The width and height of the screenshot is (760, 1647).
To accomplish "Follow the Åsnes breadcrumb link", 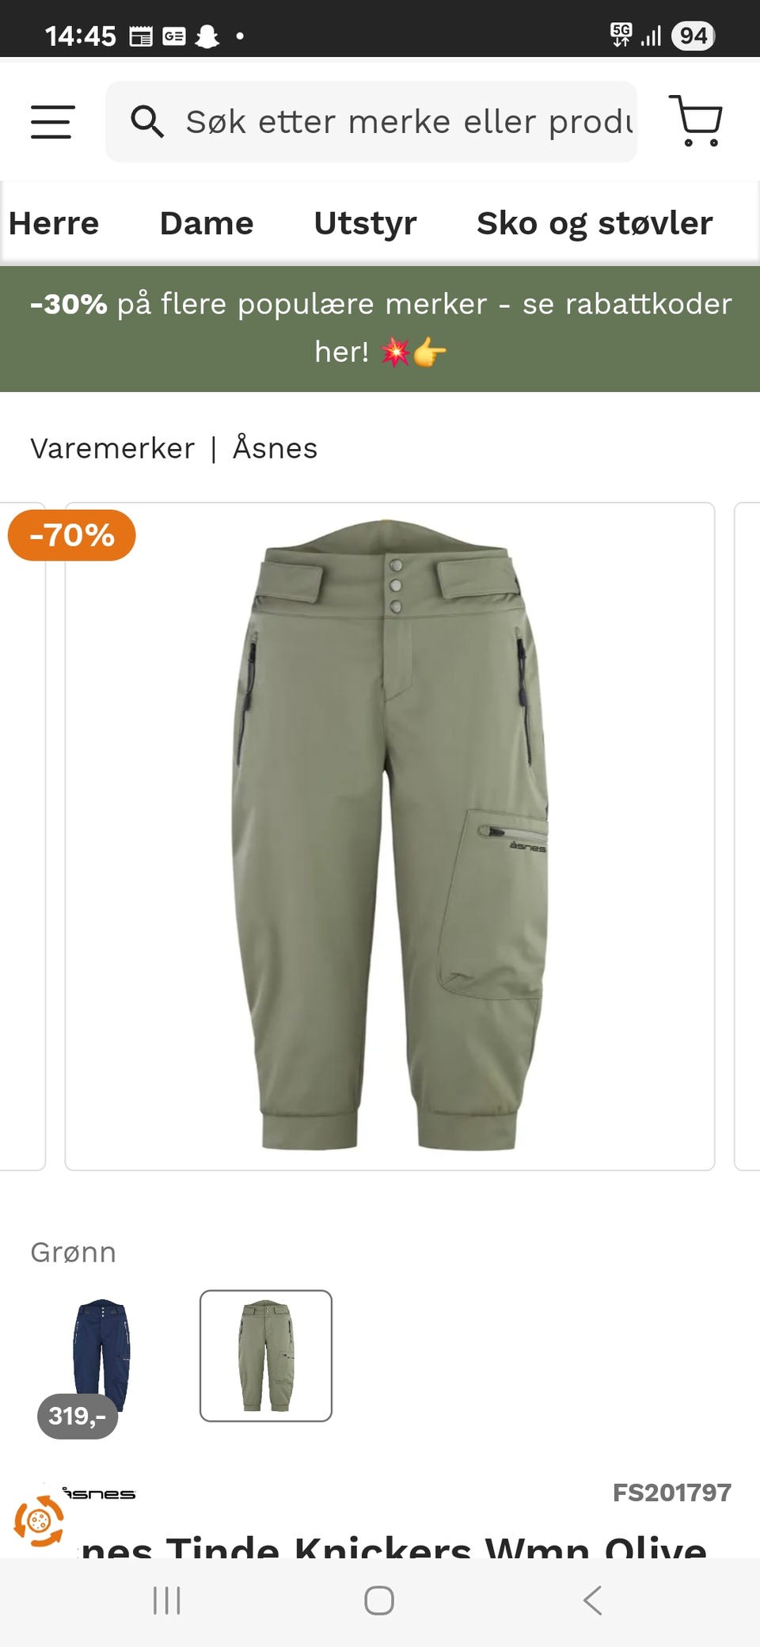I will pyautogui.click(x=275, y=447).
